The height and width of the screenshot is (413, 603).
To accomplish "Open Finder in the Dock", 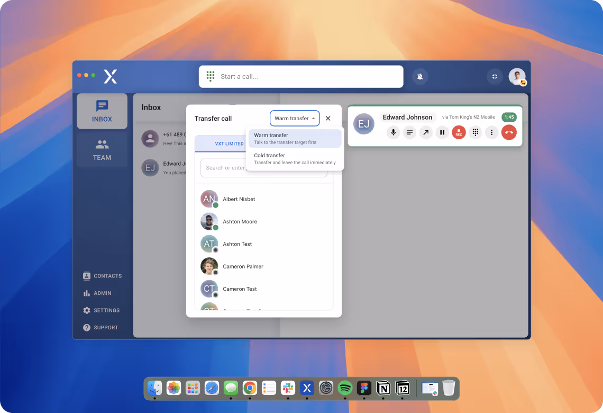I will pyautogui.click(x=154, y=388).
